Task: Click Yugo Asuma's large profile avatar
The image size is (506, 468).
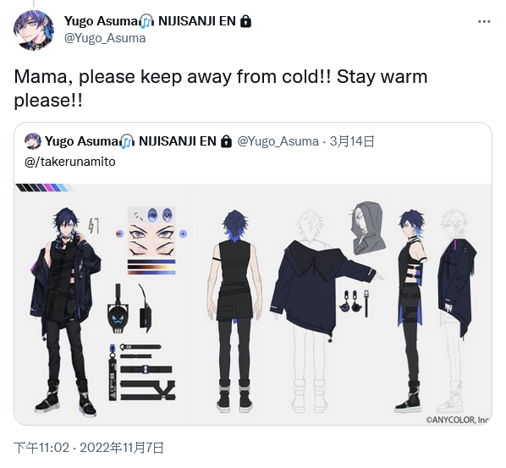Action: coord(34,30)
